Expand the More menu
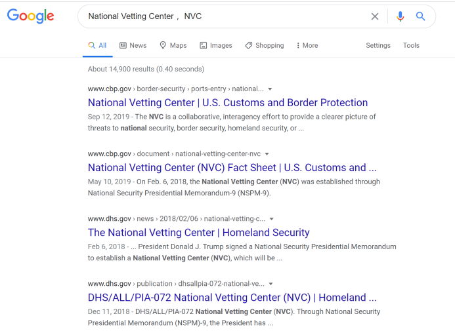Viewport: 455px width, 335px height. (x=307, y=45)
